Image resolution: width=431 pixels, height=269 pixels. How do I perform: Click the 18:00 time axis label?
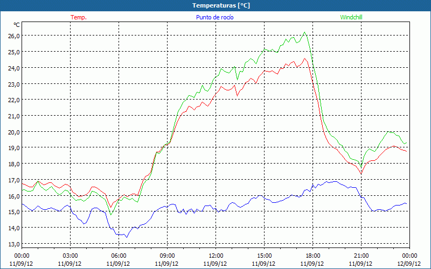point(312,256)
